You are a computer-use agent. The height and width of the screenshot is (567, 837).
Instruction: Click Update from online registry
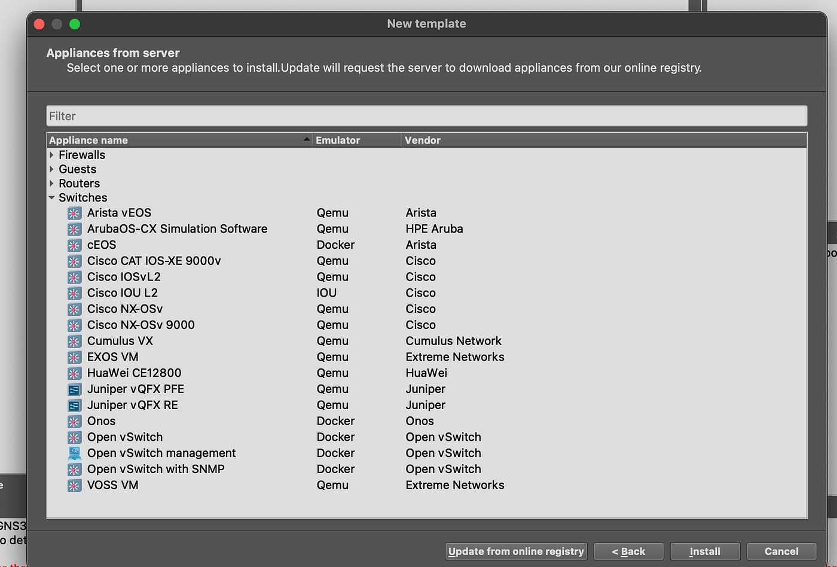pyautogui.click(x=516, y=551)
